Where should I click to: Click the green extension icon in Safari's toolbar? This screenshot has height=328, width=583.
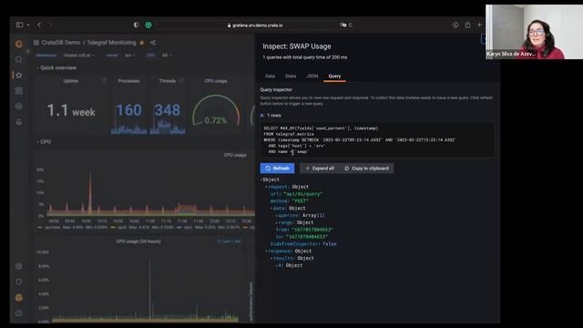pos(148,25)
